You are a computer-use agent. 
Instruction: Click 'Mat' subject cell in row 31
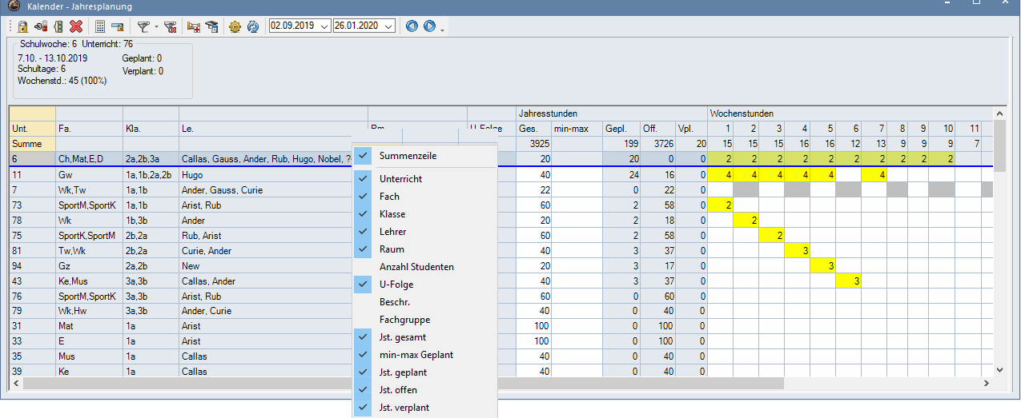pos(89,326)
